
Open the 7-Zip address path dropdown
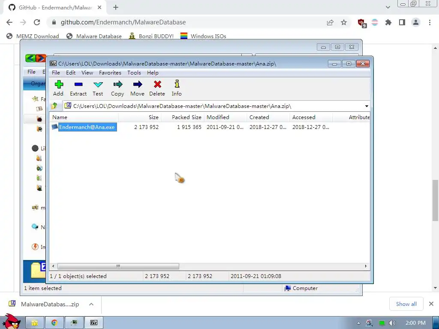(x=367, y=106)
